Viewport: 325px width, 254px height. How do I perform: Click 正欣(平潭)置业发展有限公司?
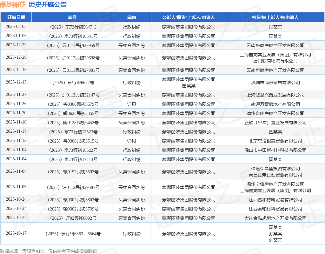275,123
